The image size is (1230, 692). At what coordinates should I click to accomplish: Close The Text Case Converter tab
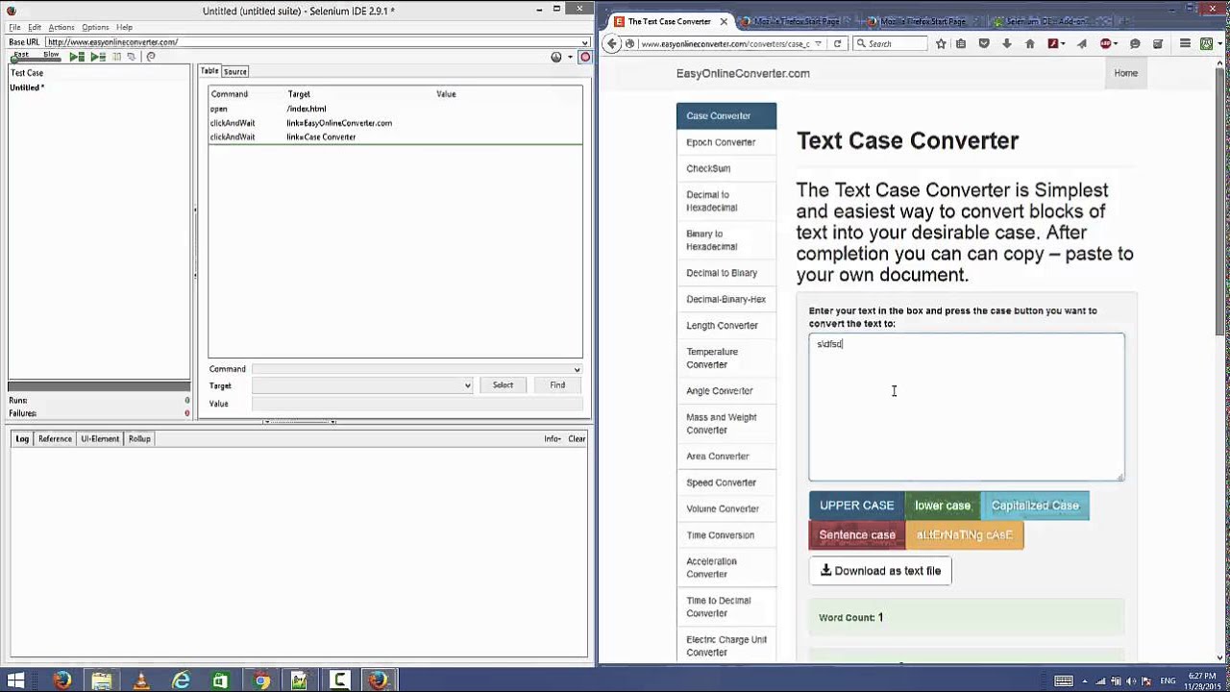coord(724,21)
